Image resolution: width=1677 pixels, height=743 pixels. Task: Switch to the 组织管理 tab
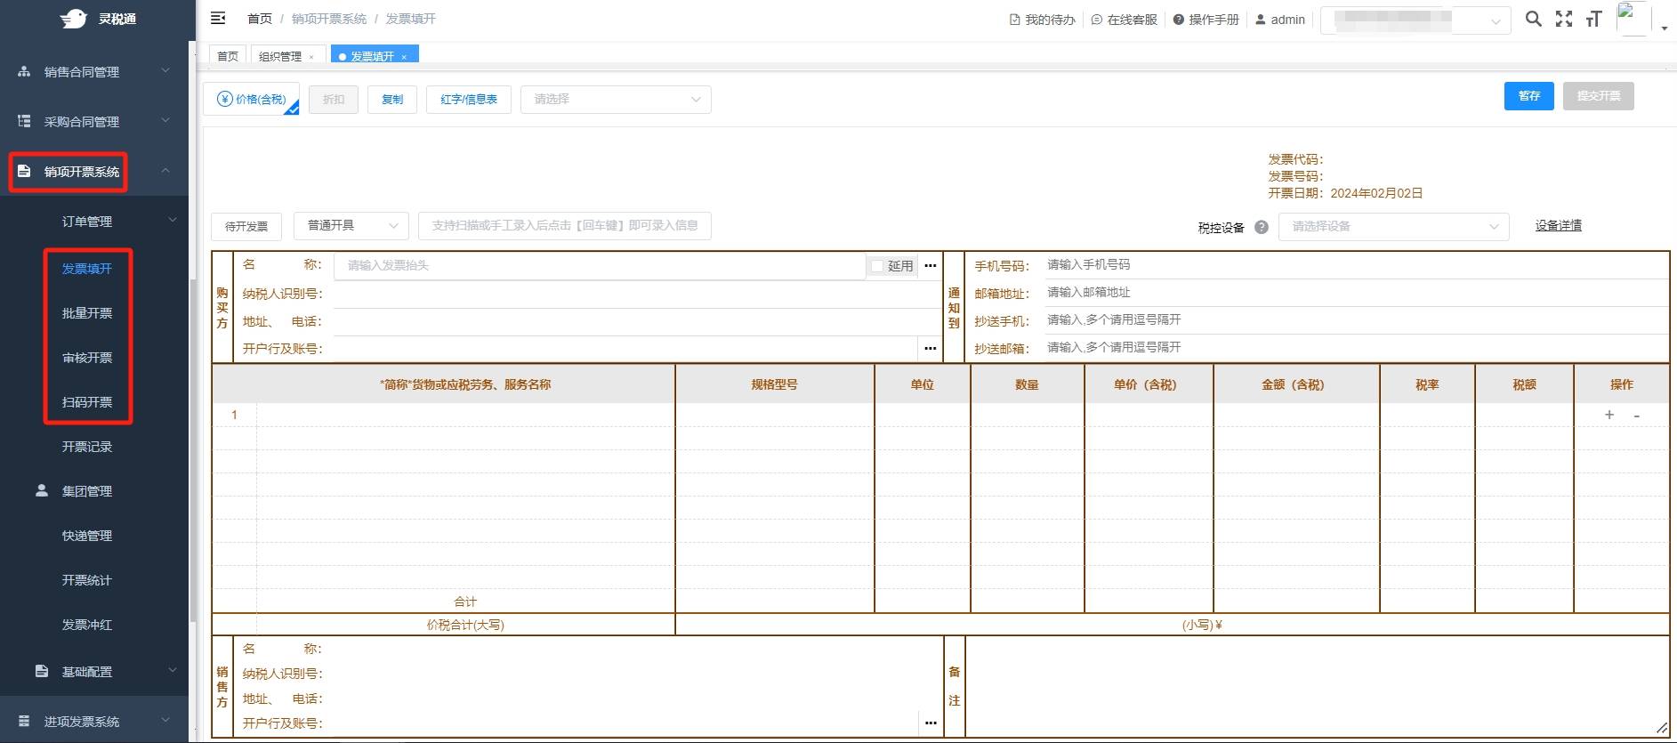coord(279,56)
